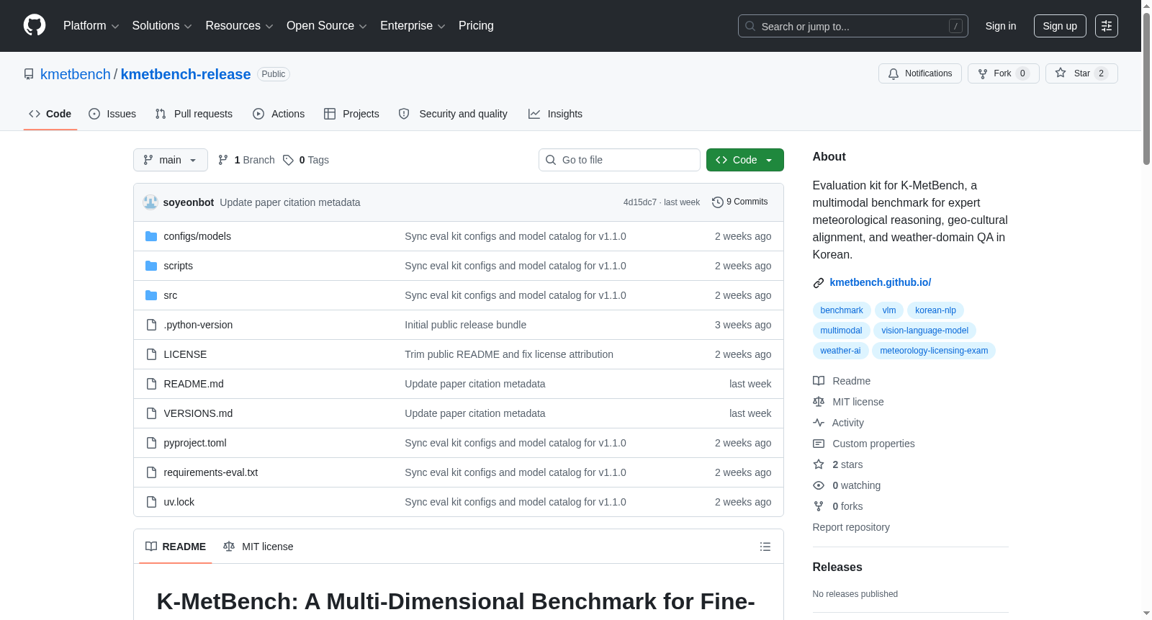The image size is (1152, 620).
Task: Open the 'Initial public release bundle' commit message
Action: pos(465,325)
